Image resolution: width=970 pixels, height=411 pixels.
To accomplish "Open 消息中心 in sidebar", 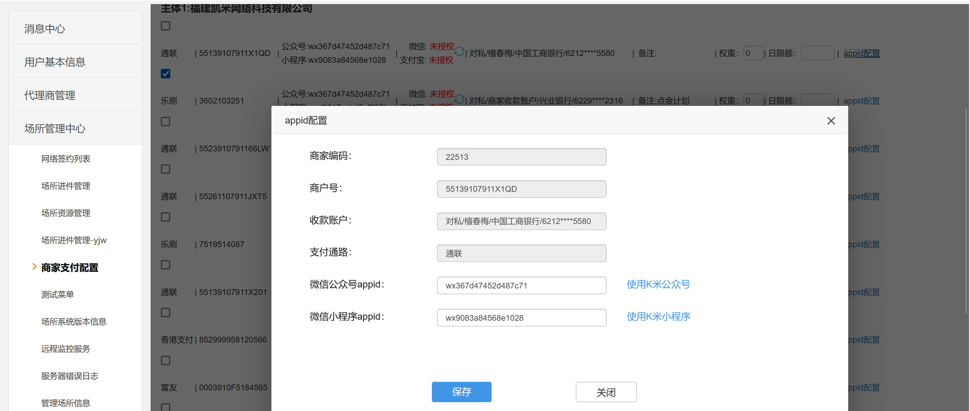I will 75,29.
